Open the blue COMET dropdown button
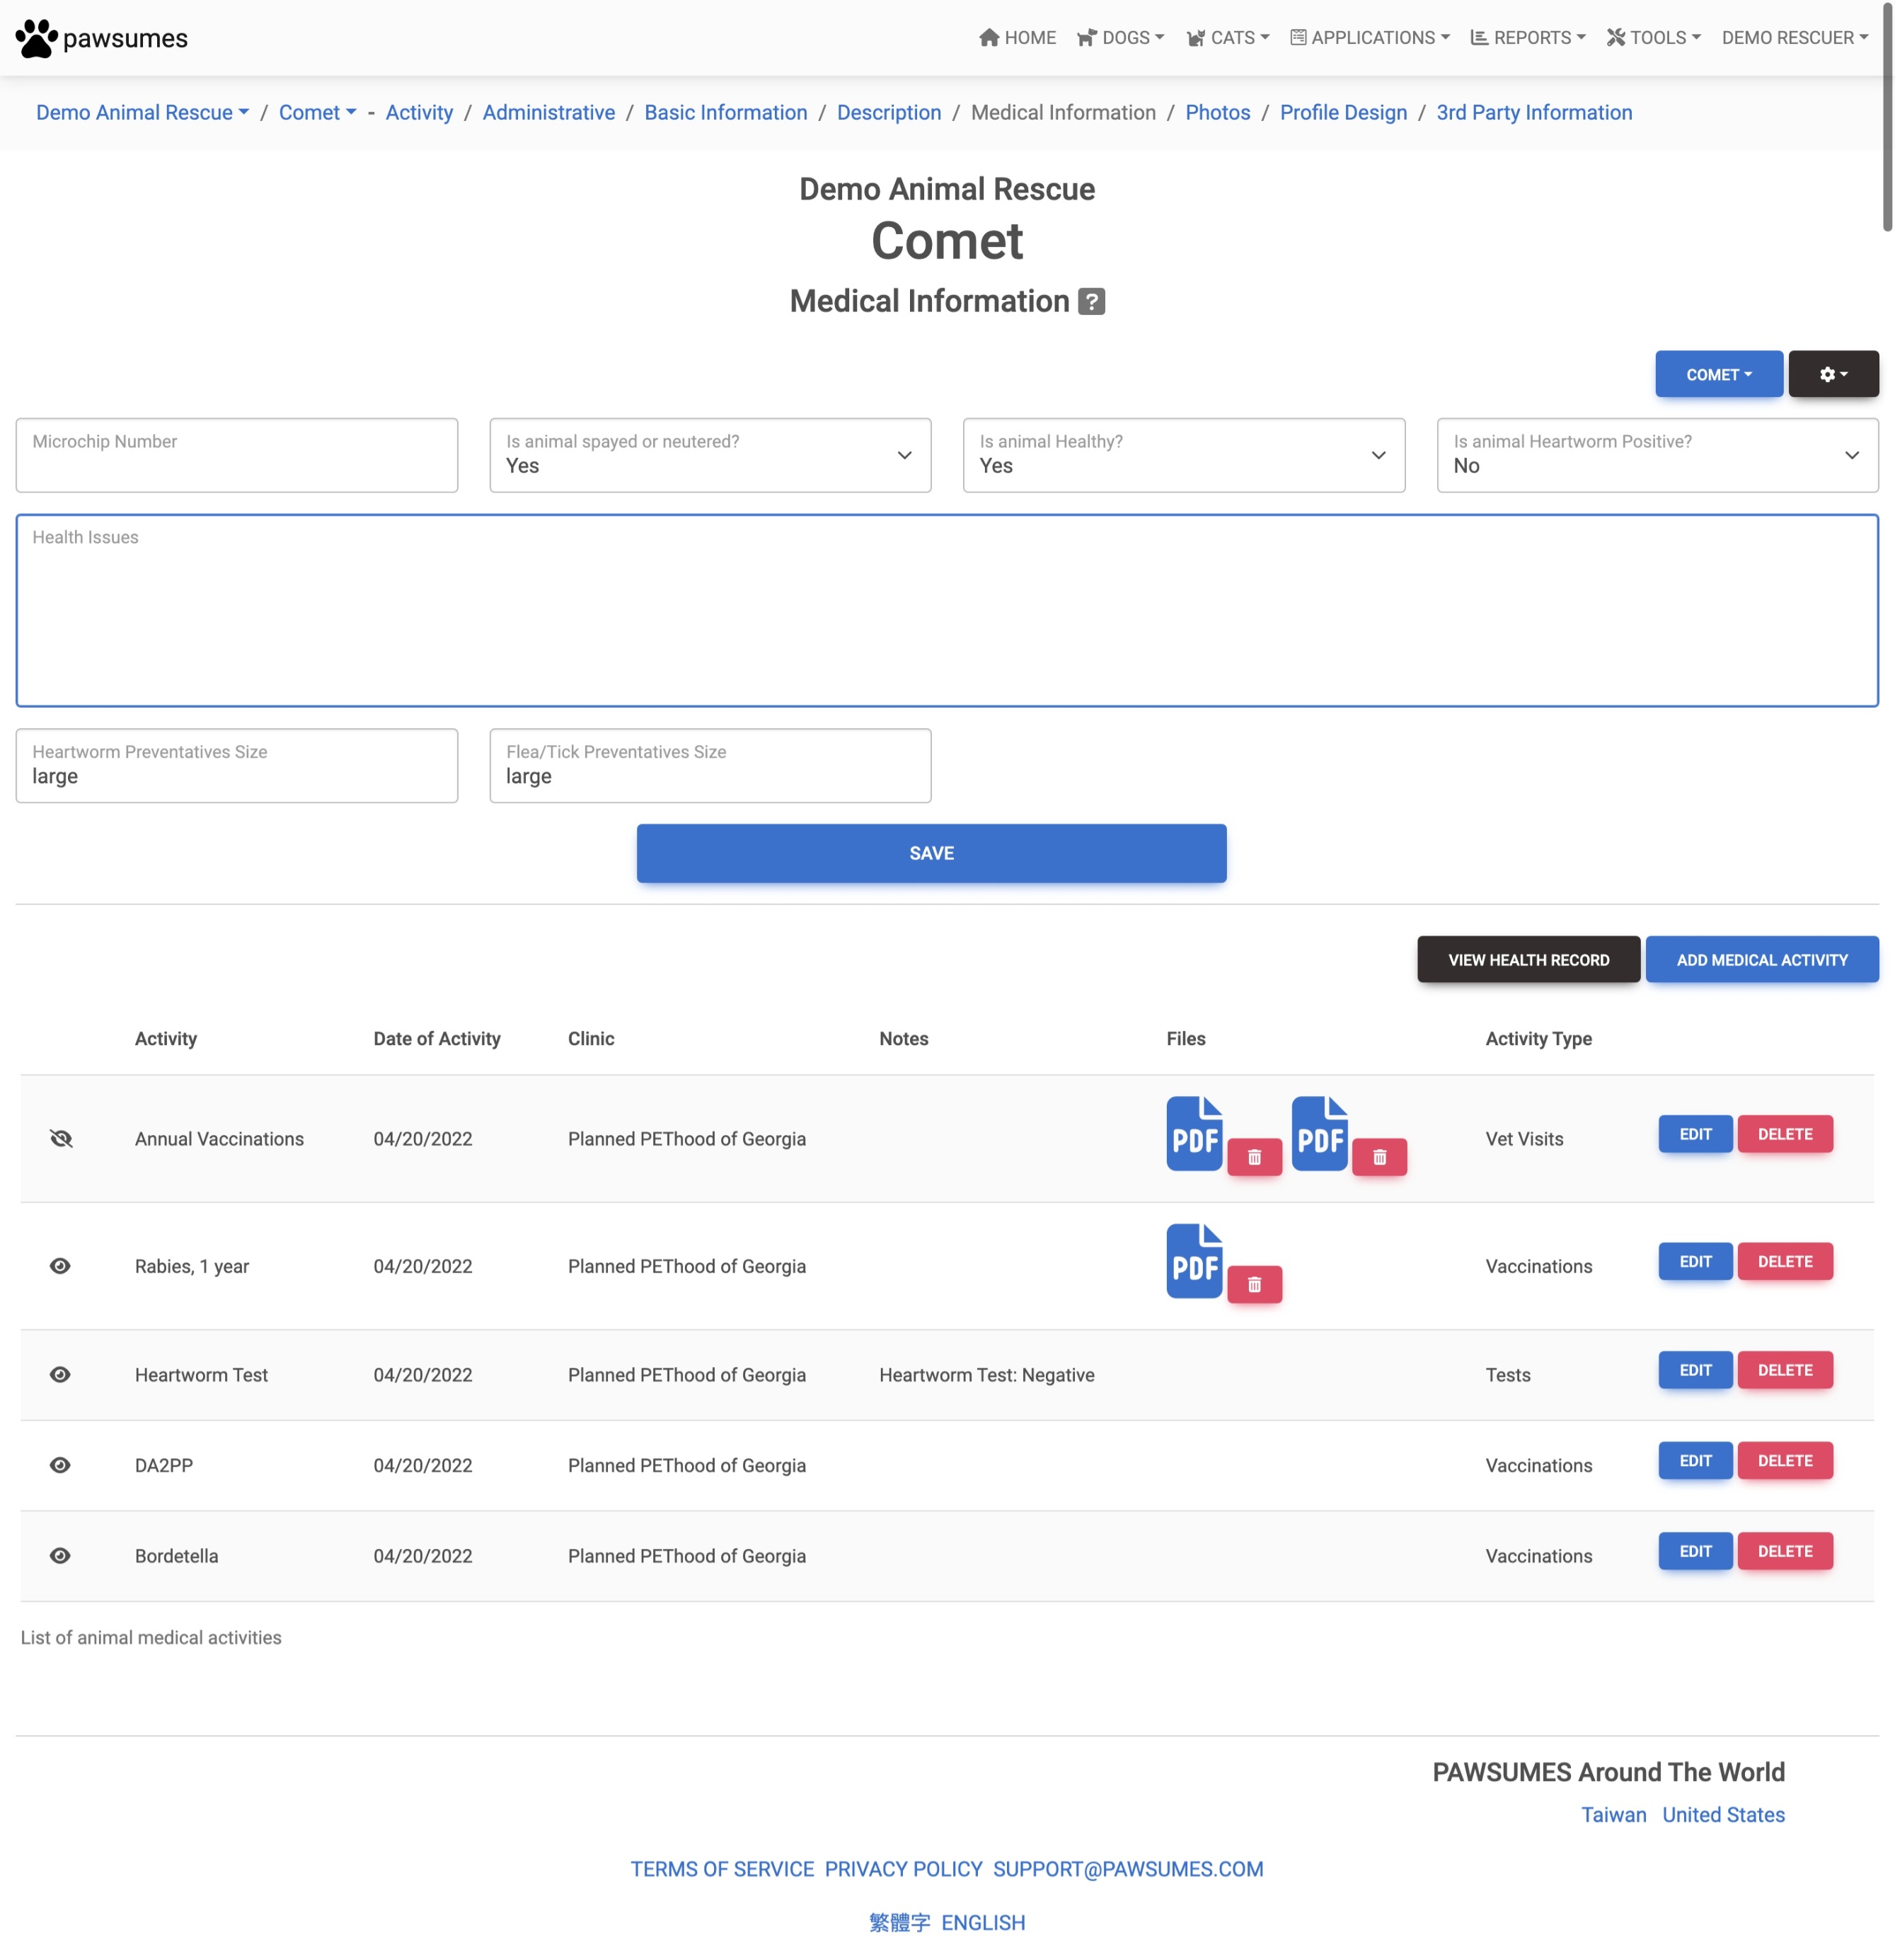 click(1717, 374)
